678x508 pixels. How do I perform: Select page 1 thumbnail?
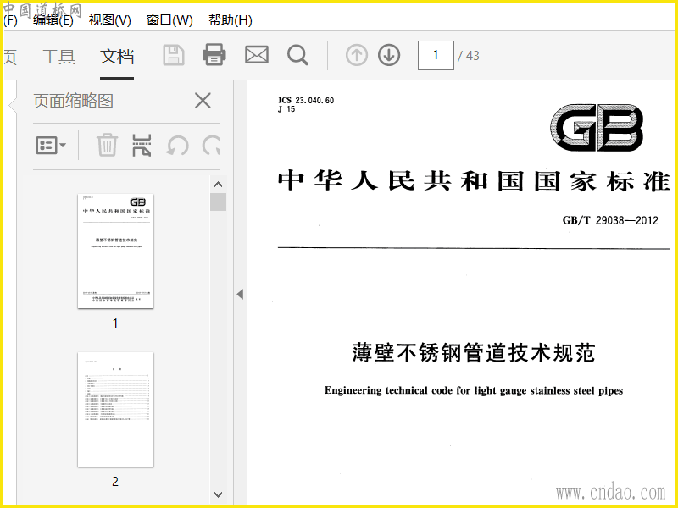point(115,251)
